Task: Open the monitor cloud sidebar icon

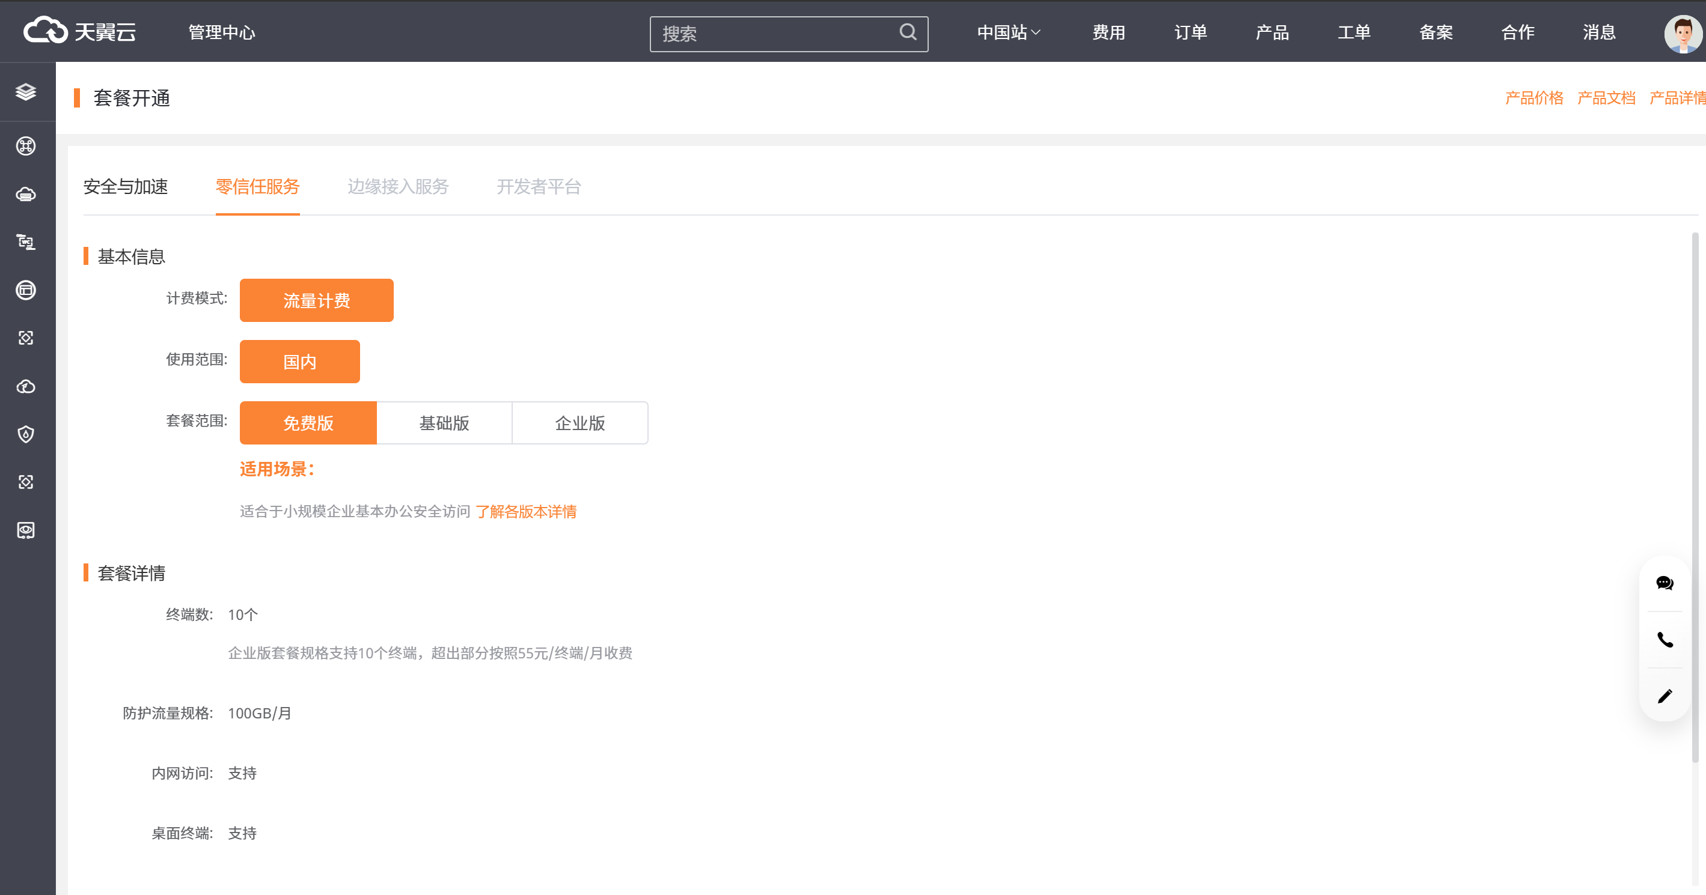Action: [26, 530]
